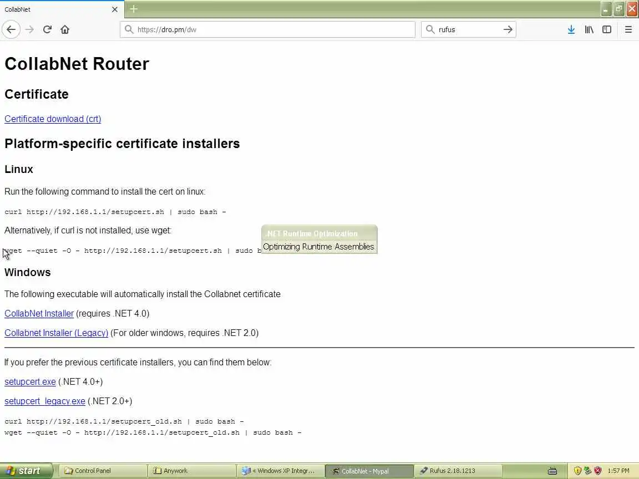
Task: Restore down the browser window
Action: click(619, 9)
